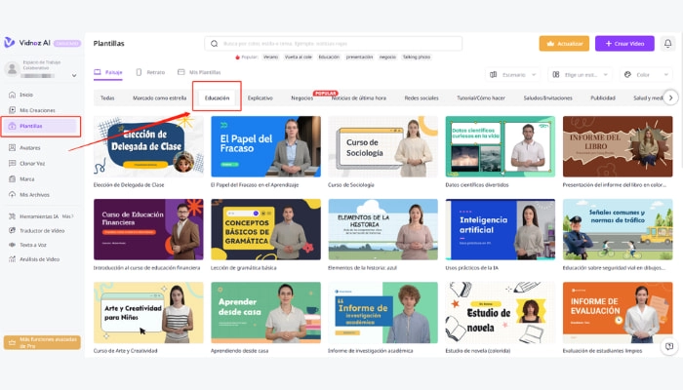Open Estudio de novela template
Image resolution: width=683 pixels, height=390 pixels.
click(500, 313)
